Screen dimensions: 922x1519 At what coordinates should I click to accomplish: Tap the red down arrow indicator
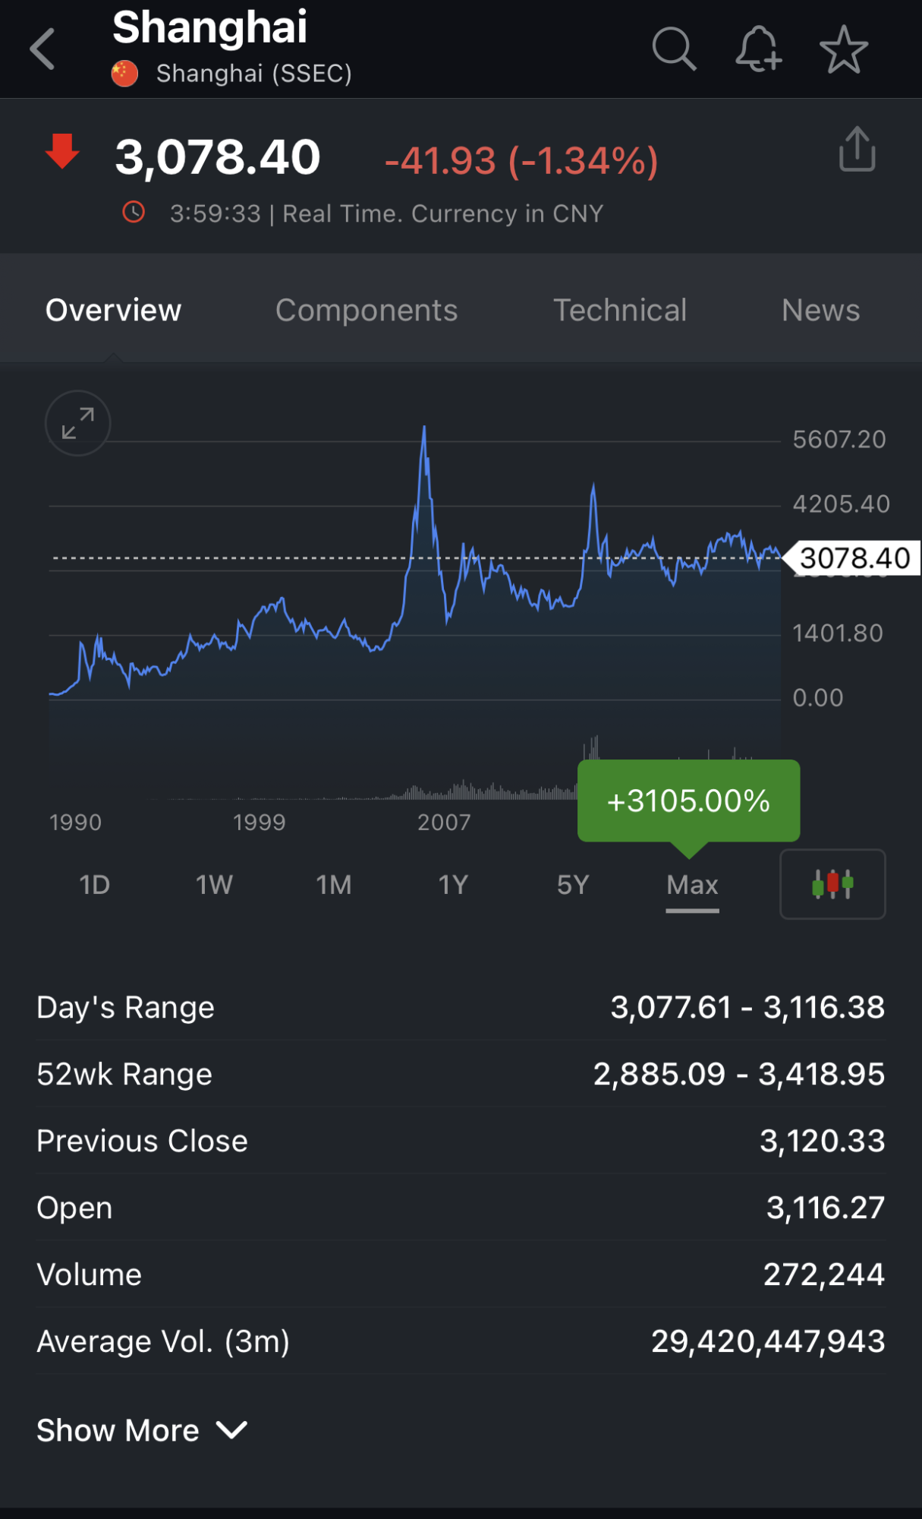click(62, 150)
